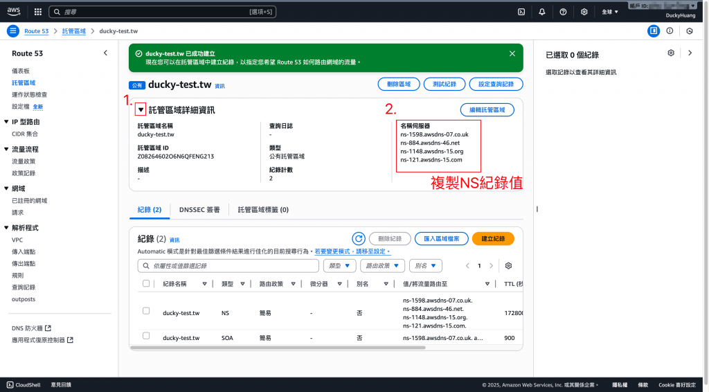Viewport: 709px width, 392px height.
Task: Select the ducky-test.tw SOA record checkbox
Action: [146, 335]
